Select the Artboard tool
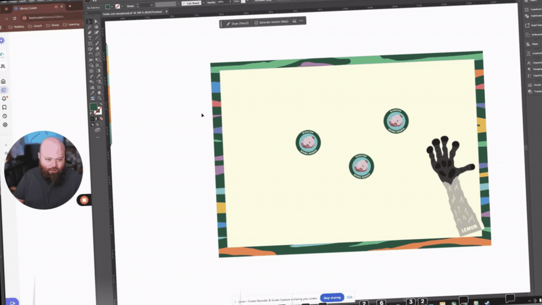542x305 pixels. click(x=99, y=87)
